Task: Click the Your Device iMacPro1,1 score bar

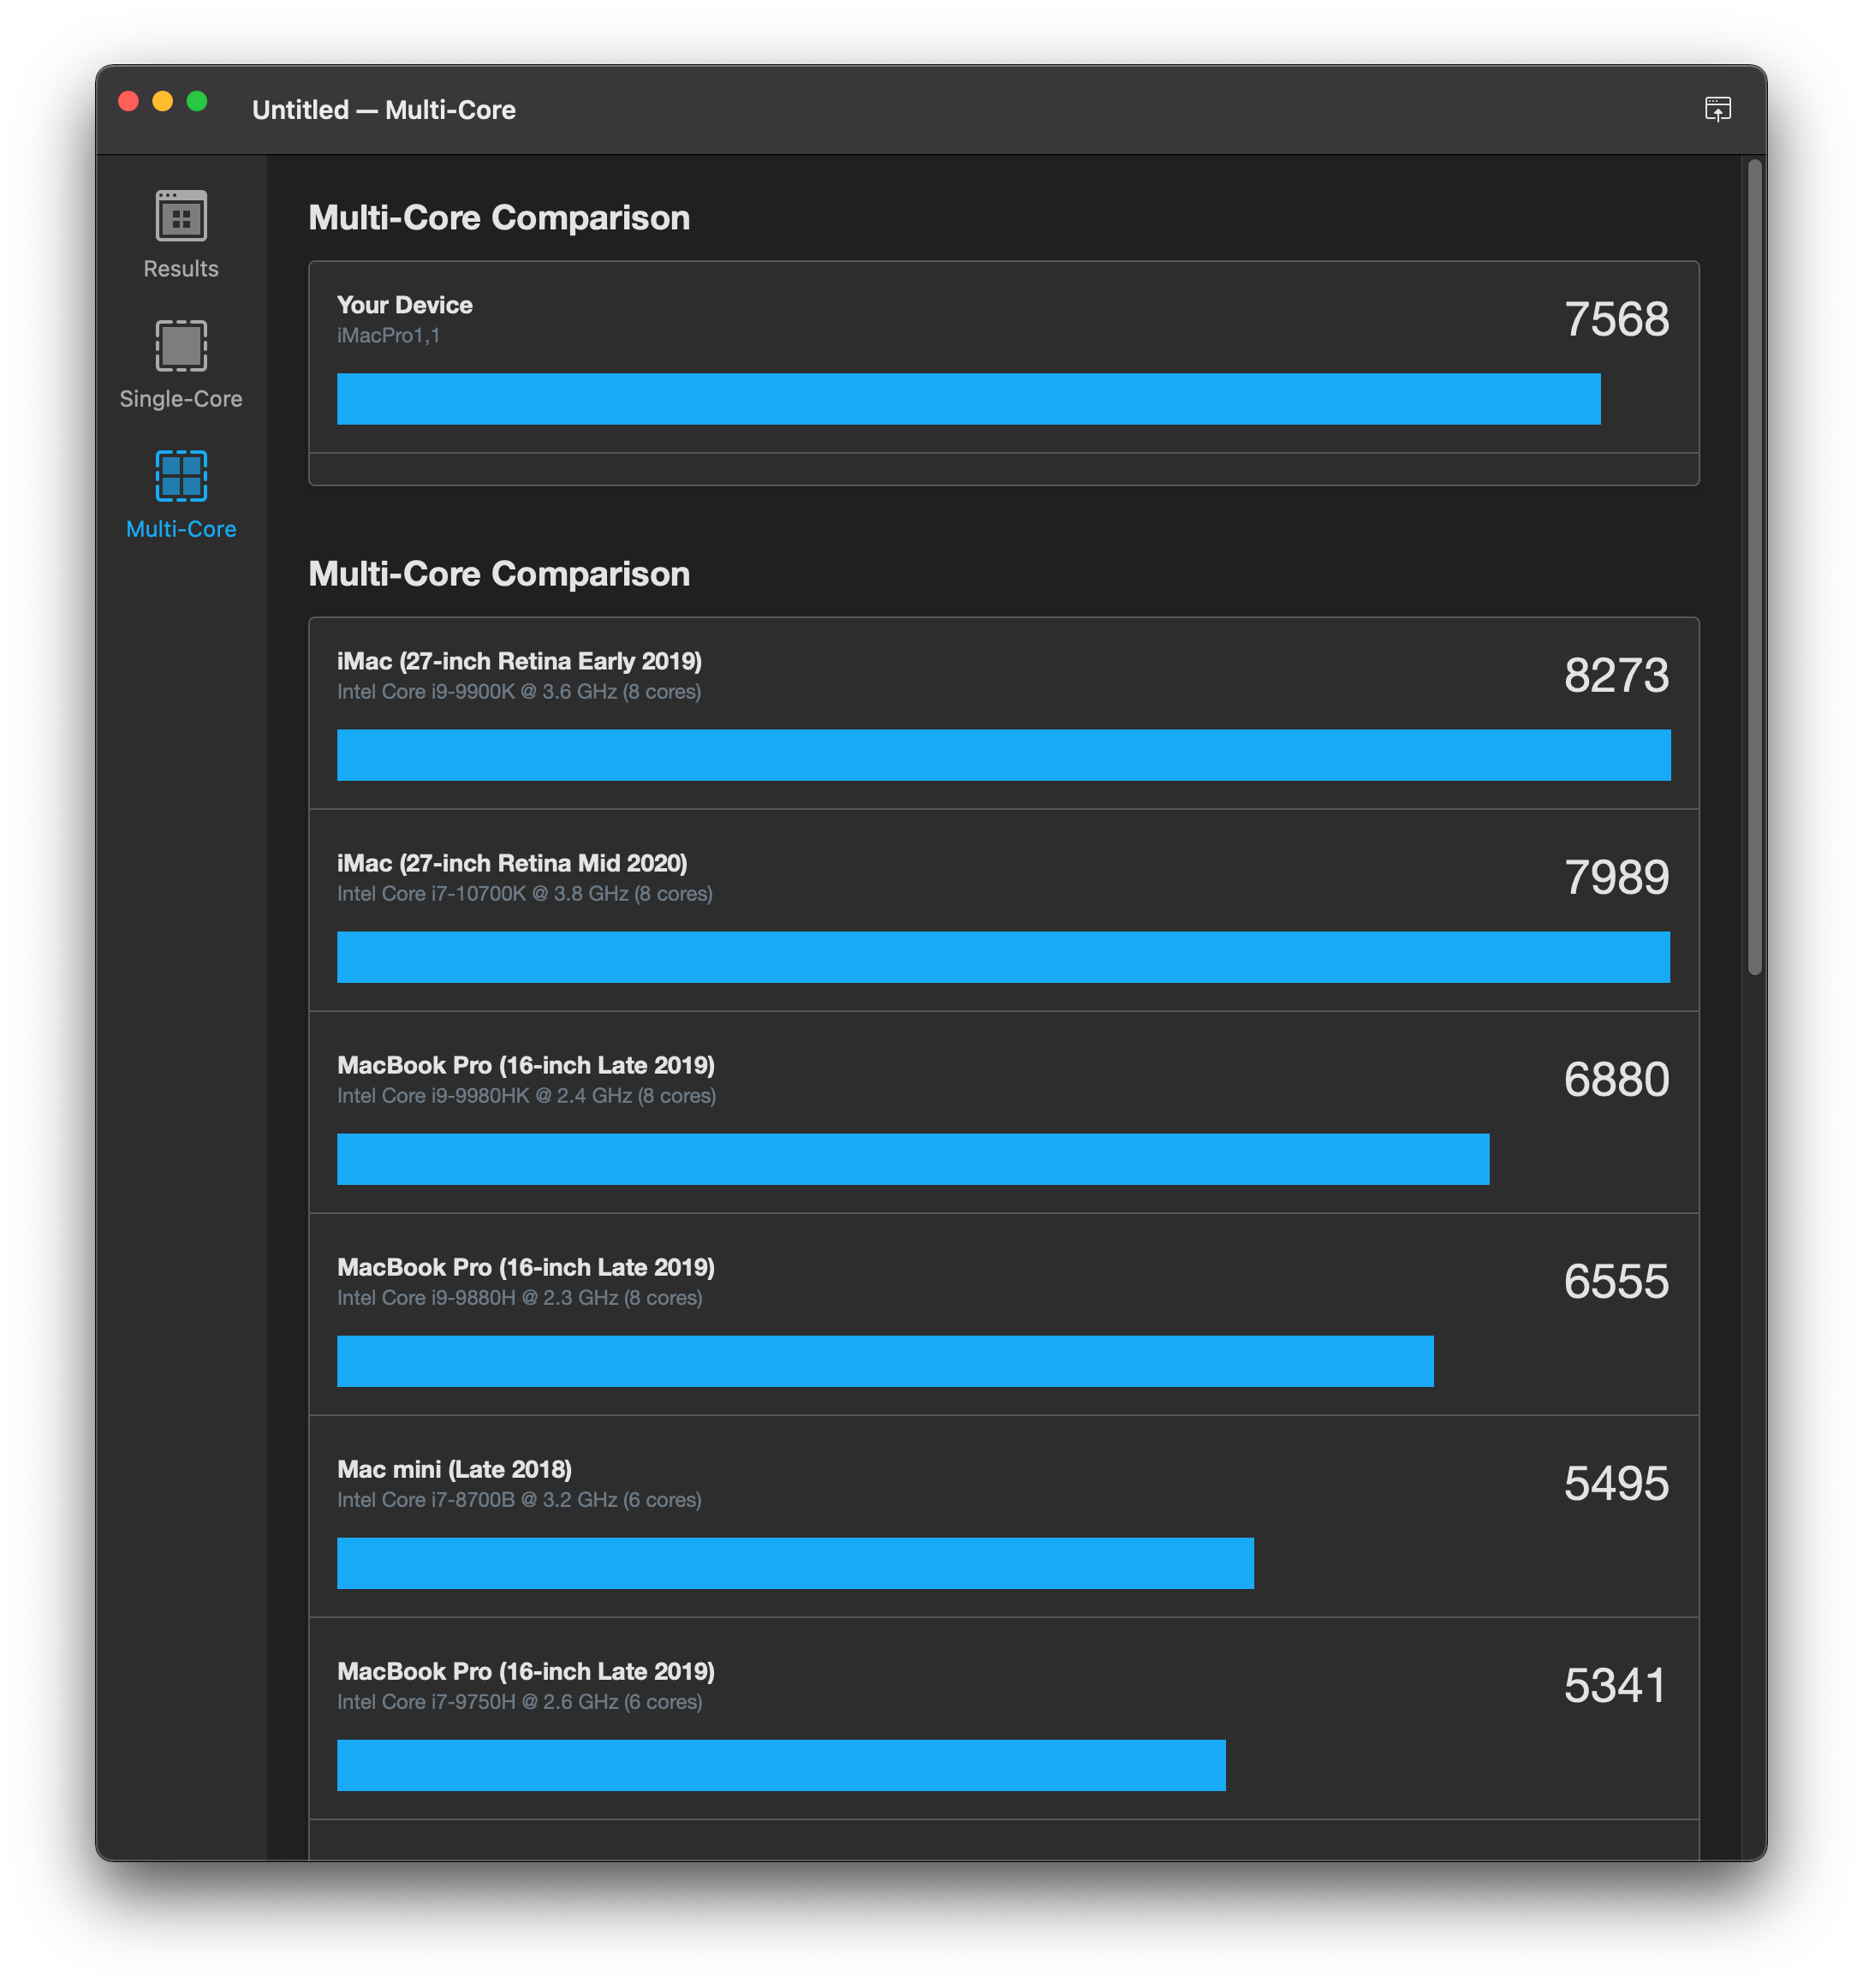Action: pos(968,399)
